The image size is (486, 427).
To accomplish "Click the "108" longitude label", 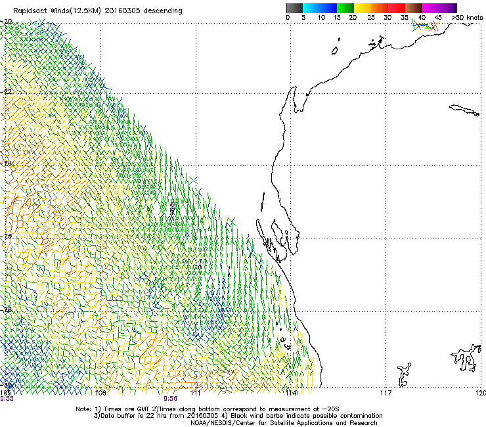I will coord(100,393).
